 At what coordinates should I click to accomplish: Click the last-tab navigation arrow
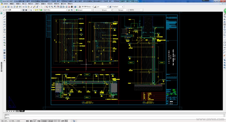tap(14, 111)
